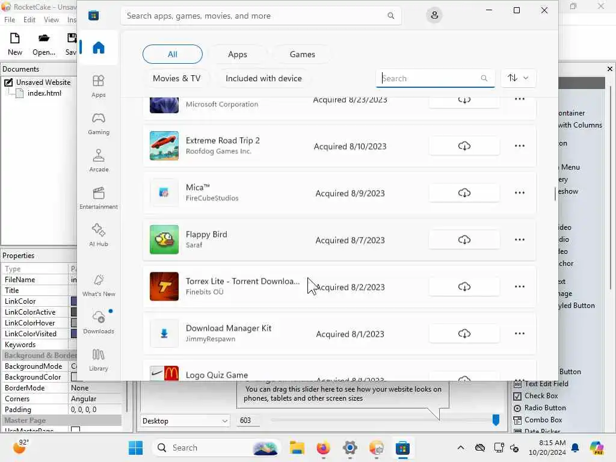The image size is (616, 462).
Task: Open the Apps section in Store sidebar
Action: 98,86
